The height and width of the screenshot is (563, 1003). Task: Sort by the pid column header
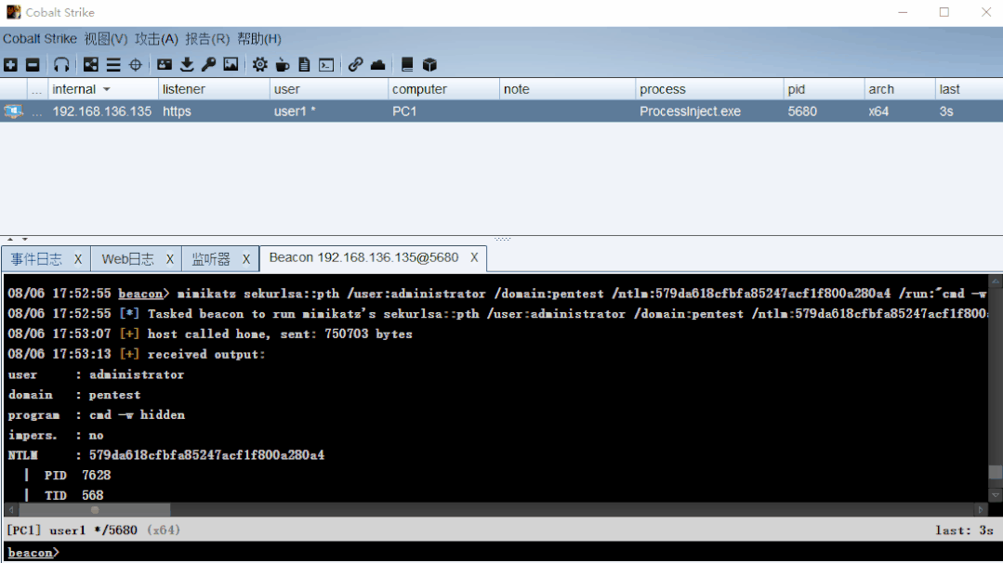pos(824,89)
